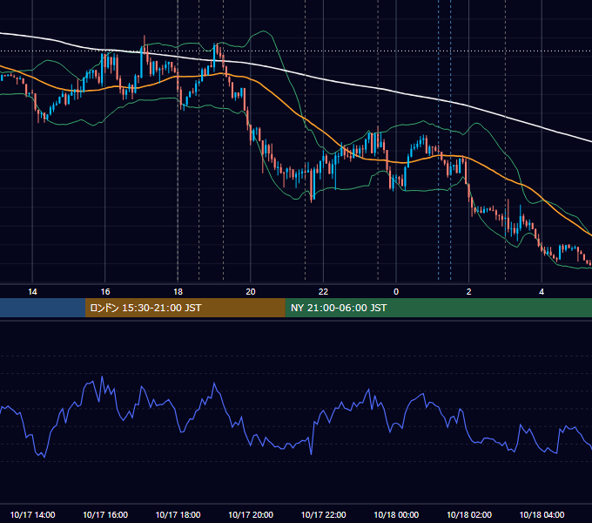Click the blue session bar before London

coord(43,308)
